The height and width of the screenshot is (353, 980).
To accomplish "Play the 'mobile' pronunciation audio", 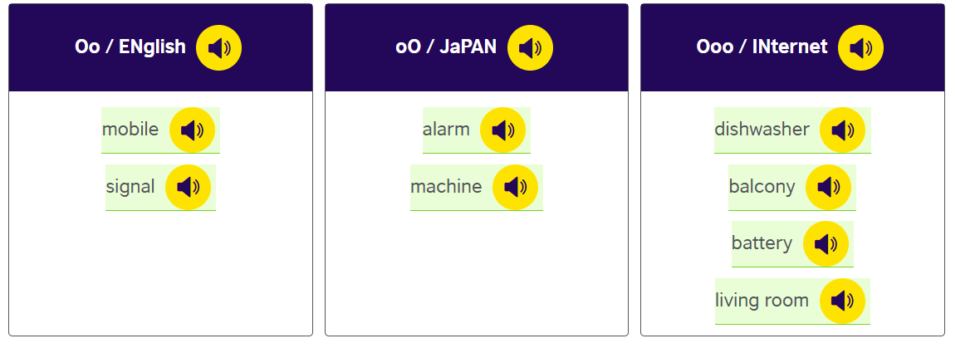I will tap(192, 130).
